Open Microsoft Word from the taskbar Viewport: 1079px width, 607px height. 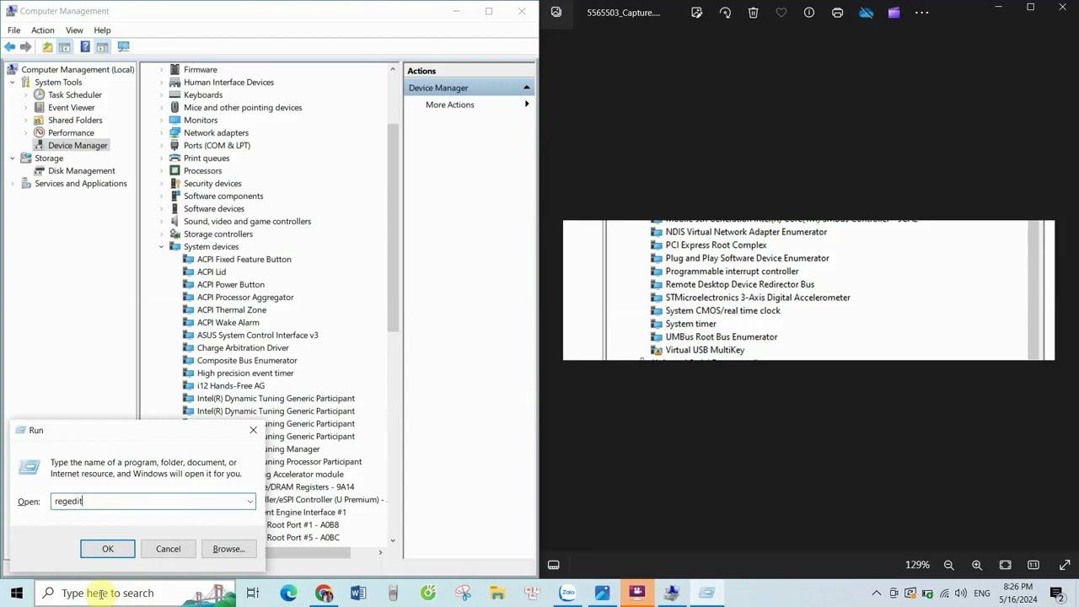pos(358,593)
